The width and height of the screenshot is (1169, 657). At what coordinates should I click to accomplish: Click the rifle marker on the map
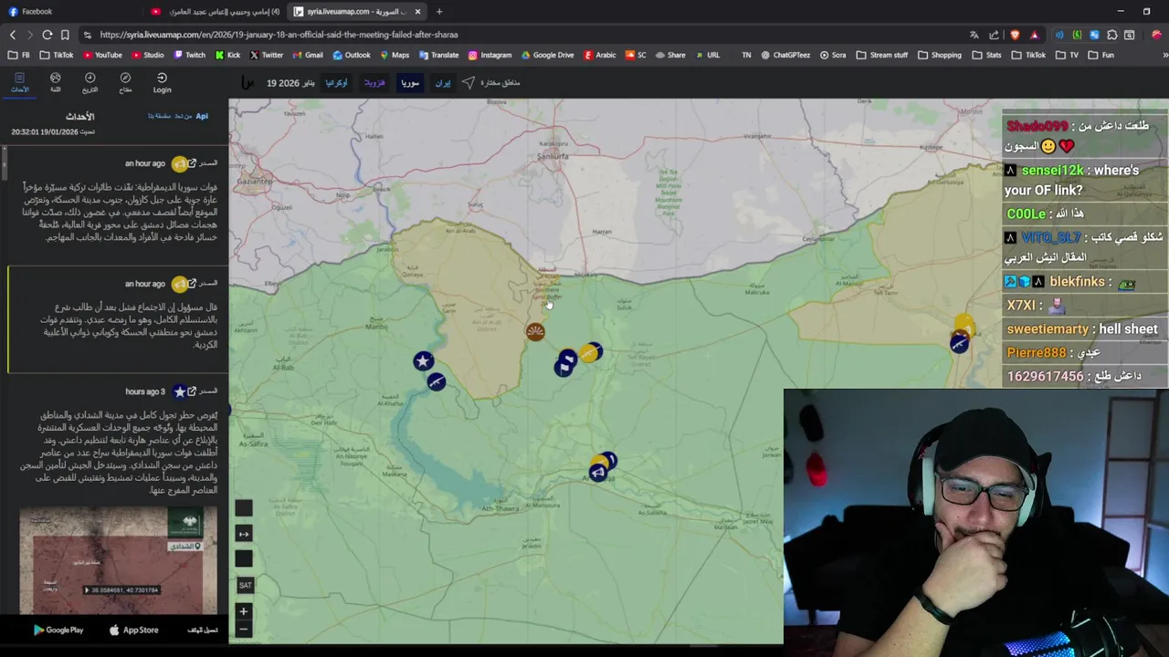click(x=437, y=381)
